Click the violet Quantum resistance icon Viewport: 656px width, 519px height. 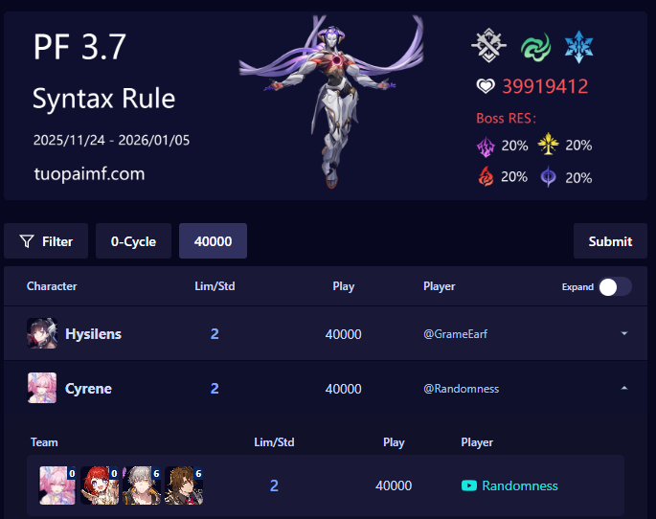pyautogui.click(x=548, y=176)
